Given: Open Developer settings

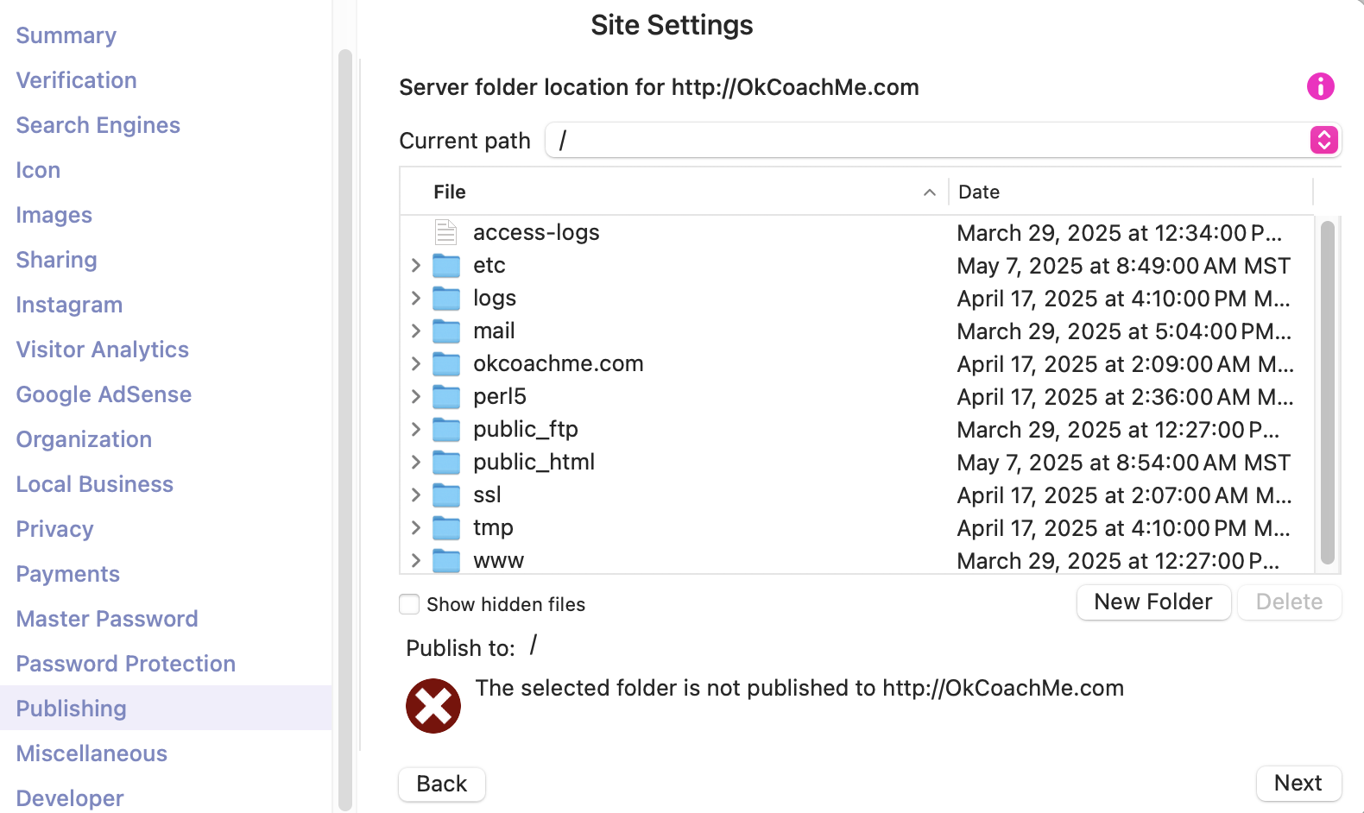Looking at the screenshot, I should pos(70,798).
